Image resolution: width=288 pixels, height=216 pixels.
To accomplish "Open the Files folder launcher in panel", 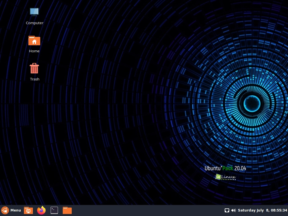I will tap(67, 210).
